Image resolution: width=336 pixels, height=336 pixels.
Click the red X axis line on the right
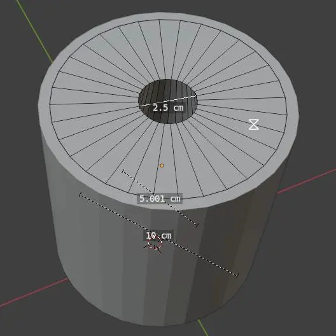point(307,181)
